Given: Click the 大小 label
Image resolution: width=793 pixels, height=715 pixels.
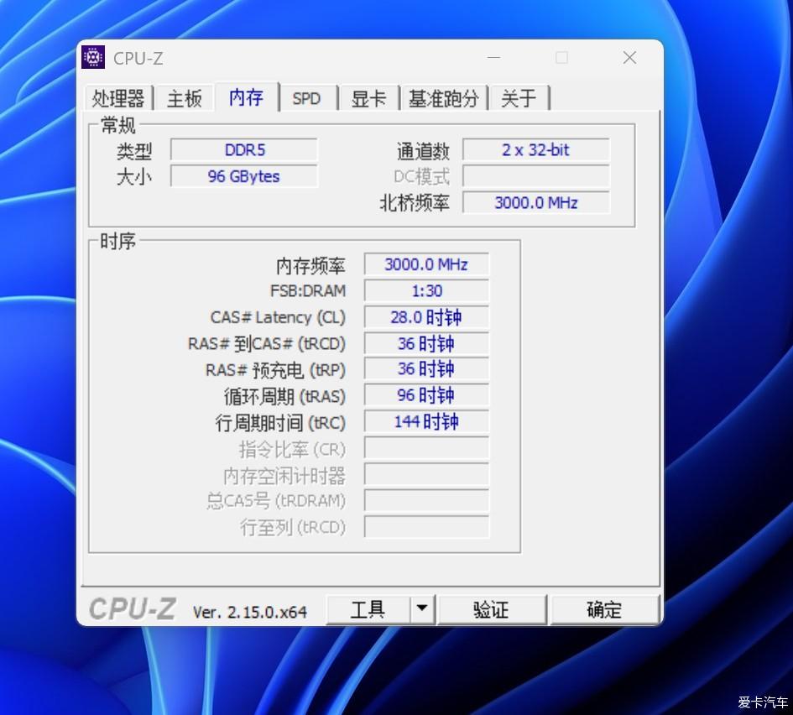Looking at the screenshot, I should click(x=134, y=177).
